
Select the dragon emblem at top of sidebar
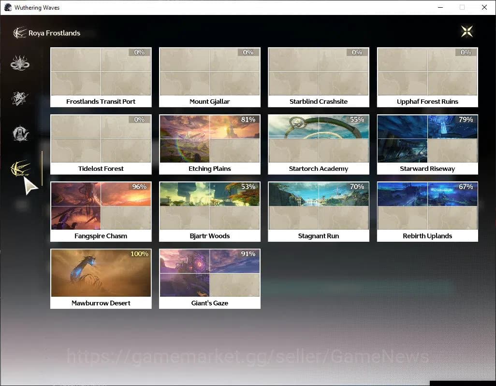(x=20, y=62)
